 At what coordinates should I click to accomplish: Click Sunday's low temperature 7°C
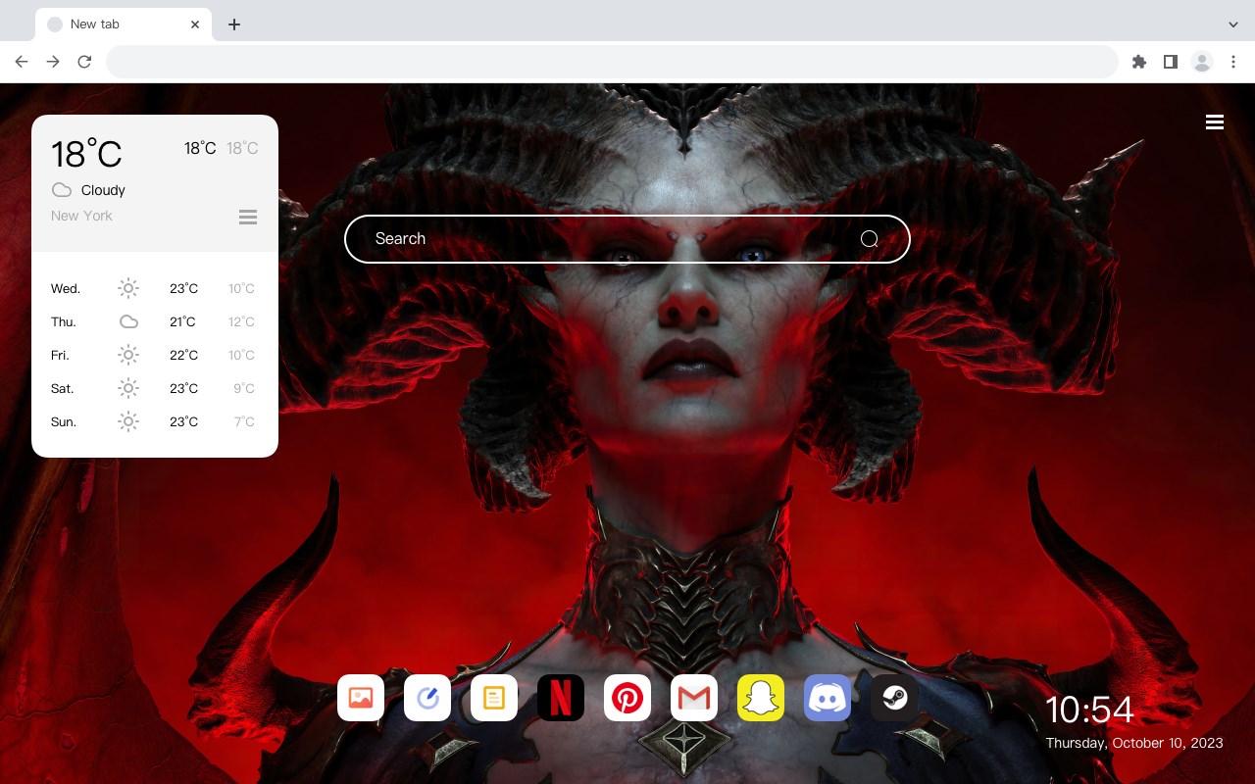point(244,422)
